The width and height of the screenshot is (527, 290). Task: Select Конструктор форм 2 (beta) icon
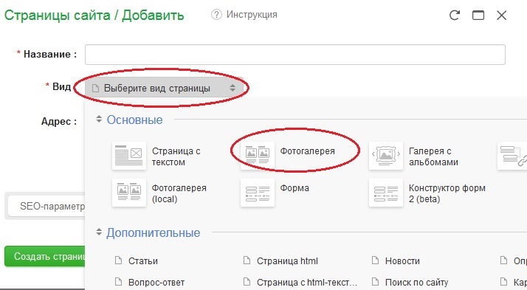pos(386,193)
